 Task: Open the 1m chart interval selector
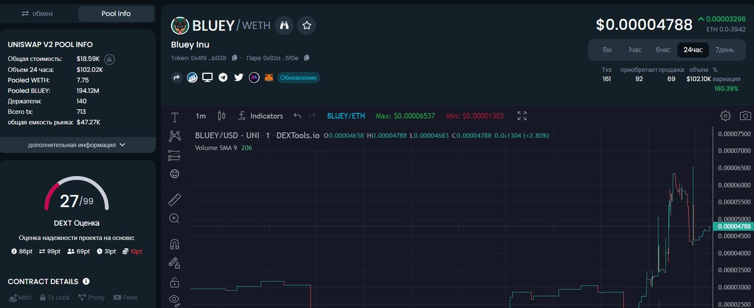(x=201, y=116)
